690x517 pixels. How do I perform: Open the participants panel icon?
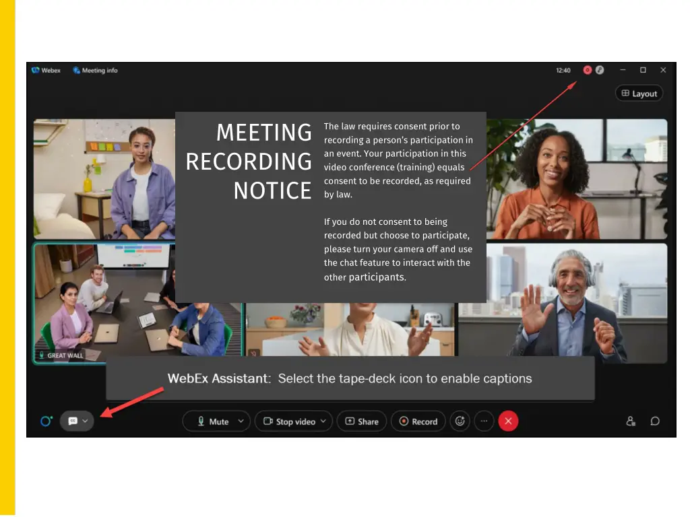(x=631, y=421)
